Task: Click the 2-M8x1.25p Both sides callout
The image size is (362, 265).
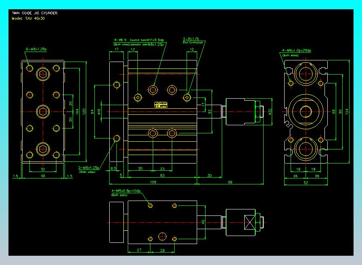Action: pos(89,167)
